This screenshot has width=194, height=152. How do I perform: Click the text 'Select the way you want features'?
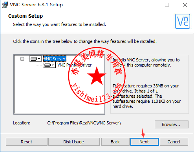tap(45, 24)
